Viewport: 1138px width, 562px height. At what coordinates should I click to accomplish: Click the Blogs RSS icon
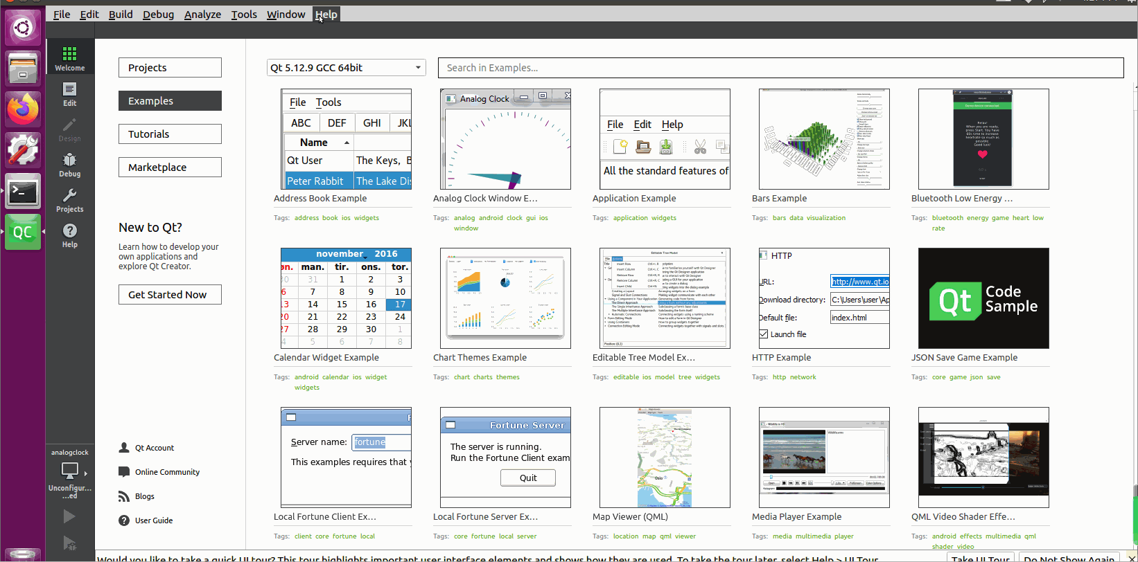coord(124,496)
